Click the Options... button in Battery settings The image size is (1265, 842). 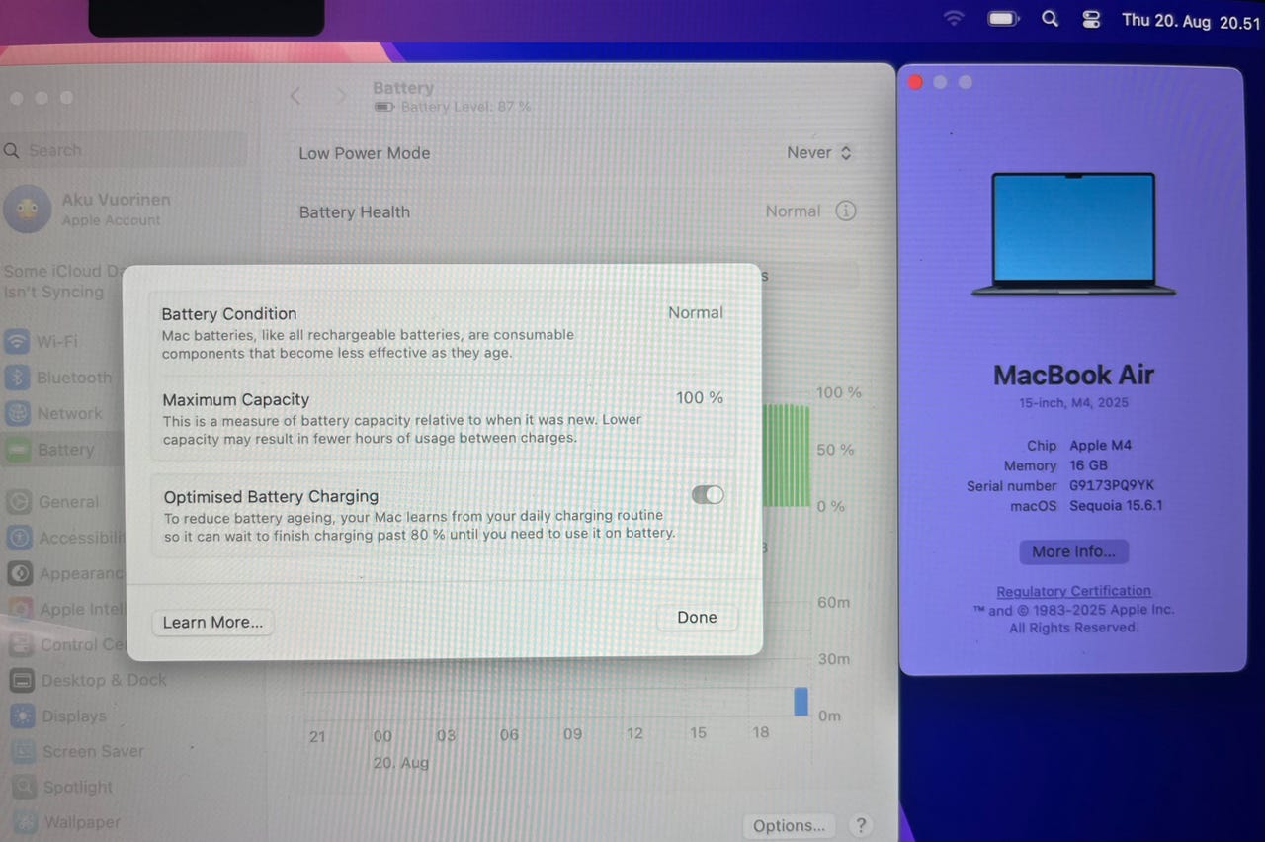tap(789, 825)
